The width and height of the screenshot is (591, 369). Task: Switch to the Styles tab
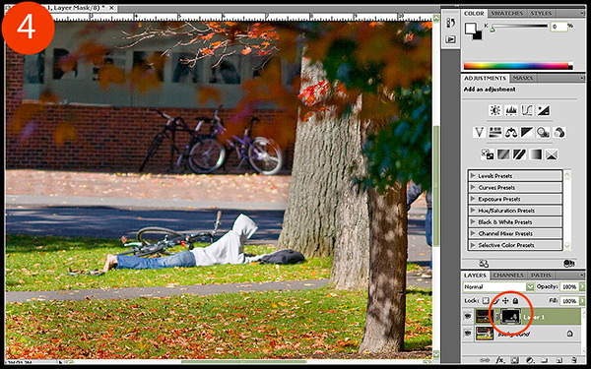coord(541,13)
